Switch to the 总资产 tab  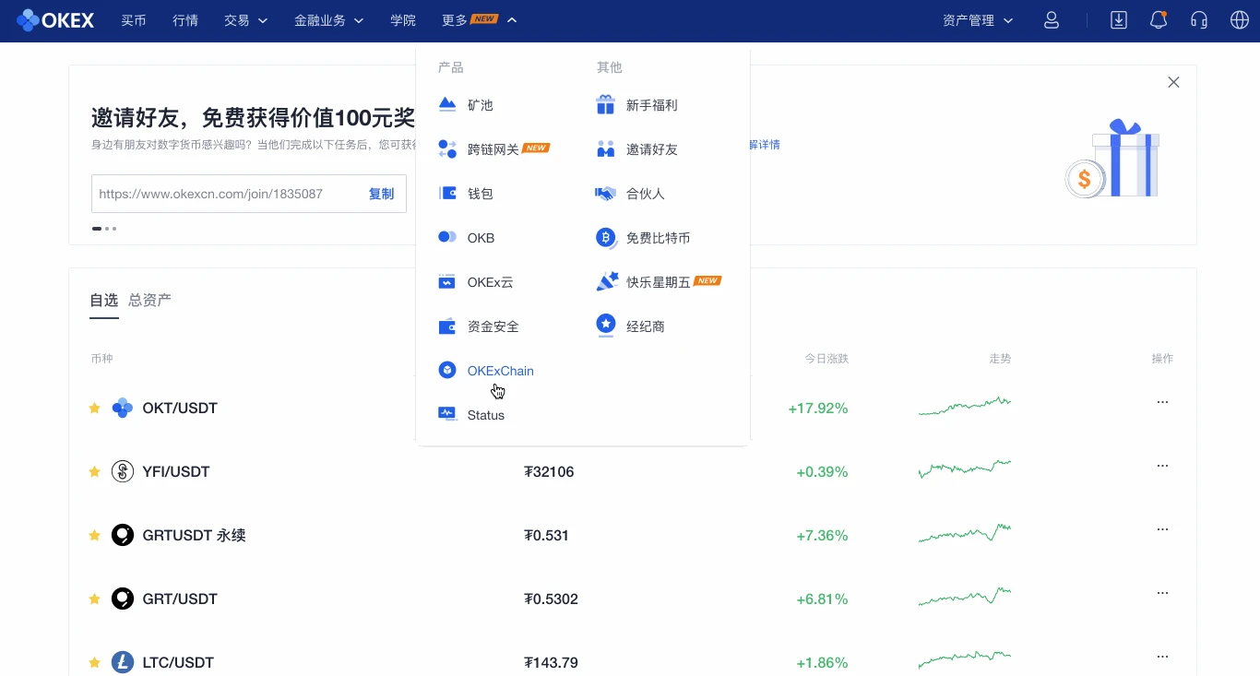pyautogui.click(x=149, y=300)
